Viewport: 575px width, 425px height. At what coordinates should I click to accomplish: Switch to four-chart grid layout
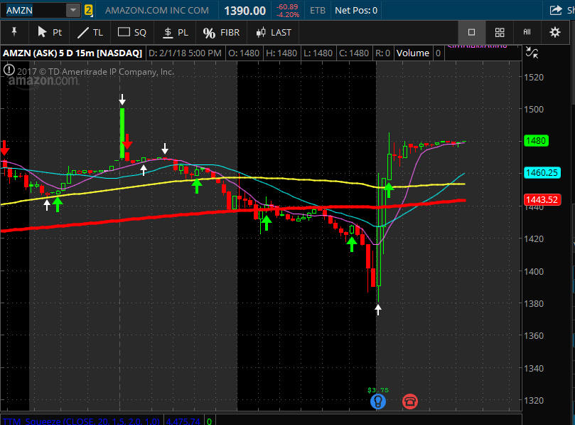pyautogui.click(x=500, y=32)
